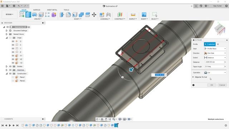Screen dimensions: 229x129
Task: Toggle visibility of the YZ plane
Action: coord(13,63)
